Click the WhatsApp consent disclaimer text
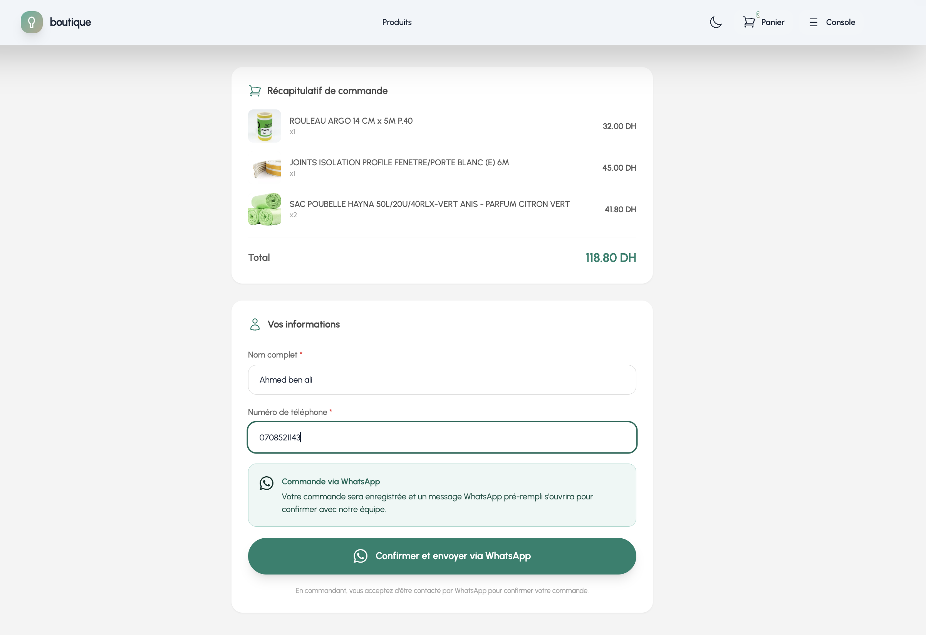This screenshot has width=926, height=635. (442, 591)
